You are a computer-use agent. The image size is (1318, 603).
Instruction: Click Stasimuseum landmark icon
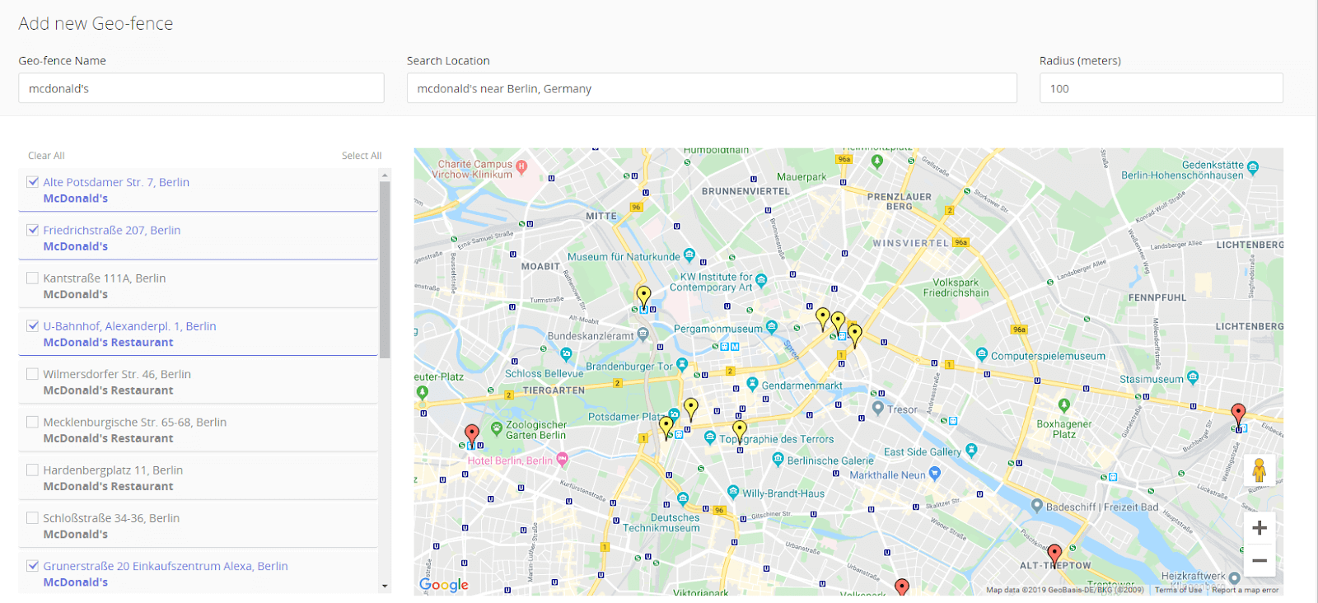(1193, 377)
